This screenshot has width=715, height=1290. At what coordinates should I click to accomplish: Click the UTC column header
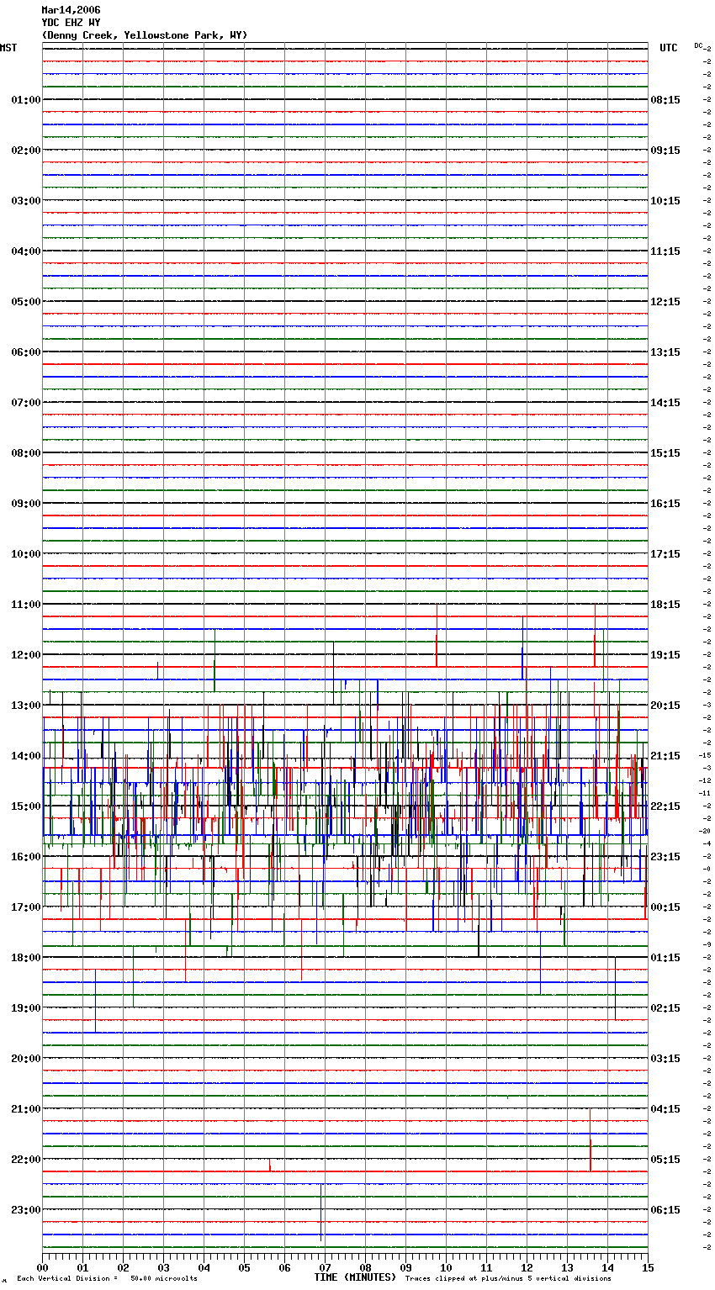pyautogui.click(x=669, y=48)
